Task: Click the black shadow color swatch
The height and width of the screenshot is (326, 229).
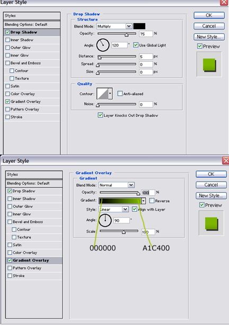Action: coord(139,26)
